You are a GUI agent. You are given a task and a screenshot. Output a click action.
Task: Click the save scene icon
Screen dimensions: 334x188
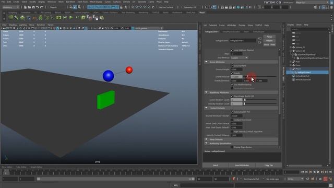click(33, 7)
